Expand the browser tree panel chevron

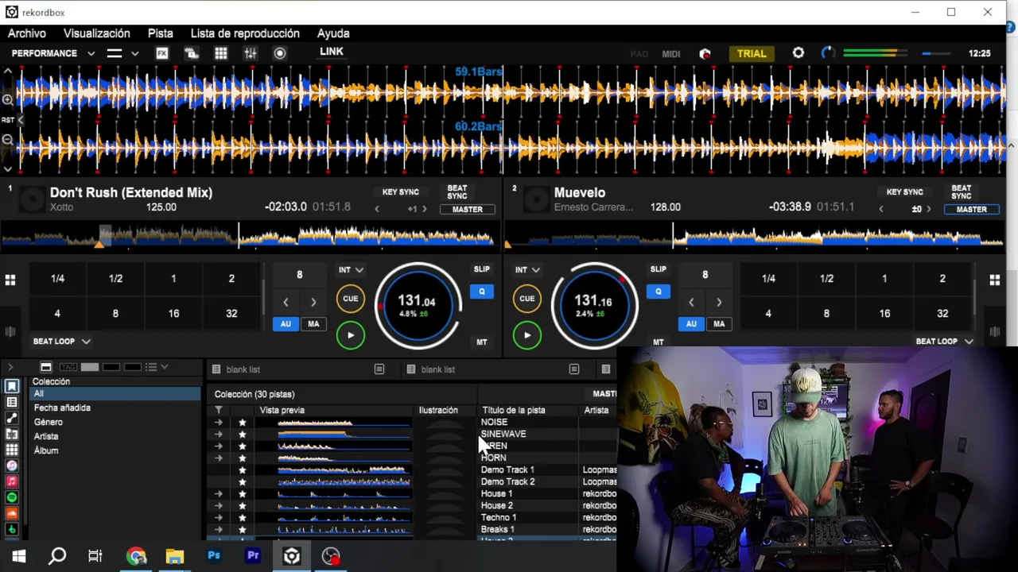click(10, 367)
